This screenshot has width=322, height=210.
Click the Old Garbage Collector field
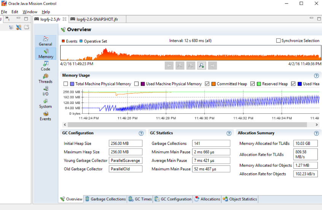click(126, 169)
